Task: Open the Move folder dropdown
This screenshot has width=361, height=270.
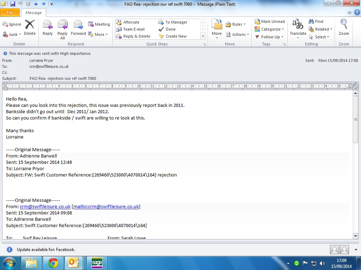Action: pos(217,30)
